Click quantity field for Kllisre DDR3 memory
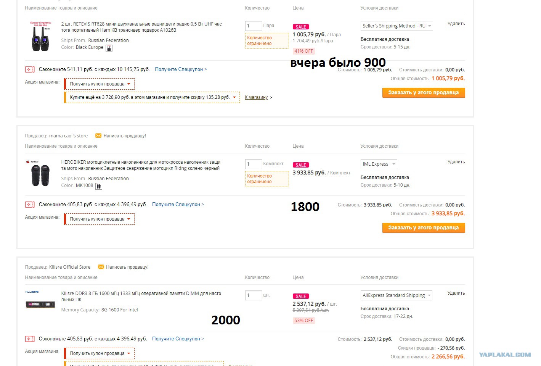 coord(253,295)
